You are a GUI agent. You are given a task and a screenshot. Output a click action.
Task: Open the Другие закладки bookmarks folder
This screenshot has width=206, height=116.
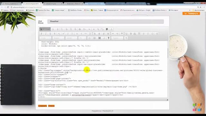click(x=198, y=10)
